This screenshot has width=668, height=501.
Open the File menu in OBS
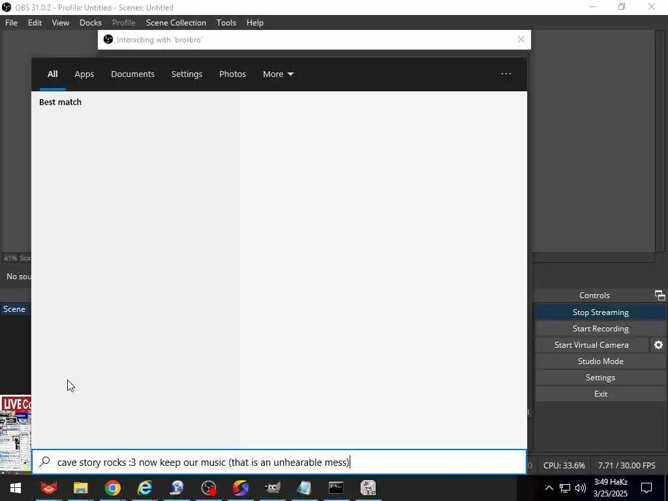click(x=11, y=23)
